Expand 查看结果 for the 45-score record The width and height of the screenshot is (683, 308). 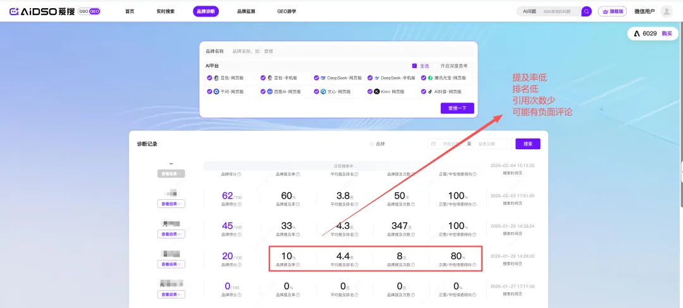(x=171, y=234)
